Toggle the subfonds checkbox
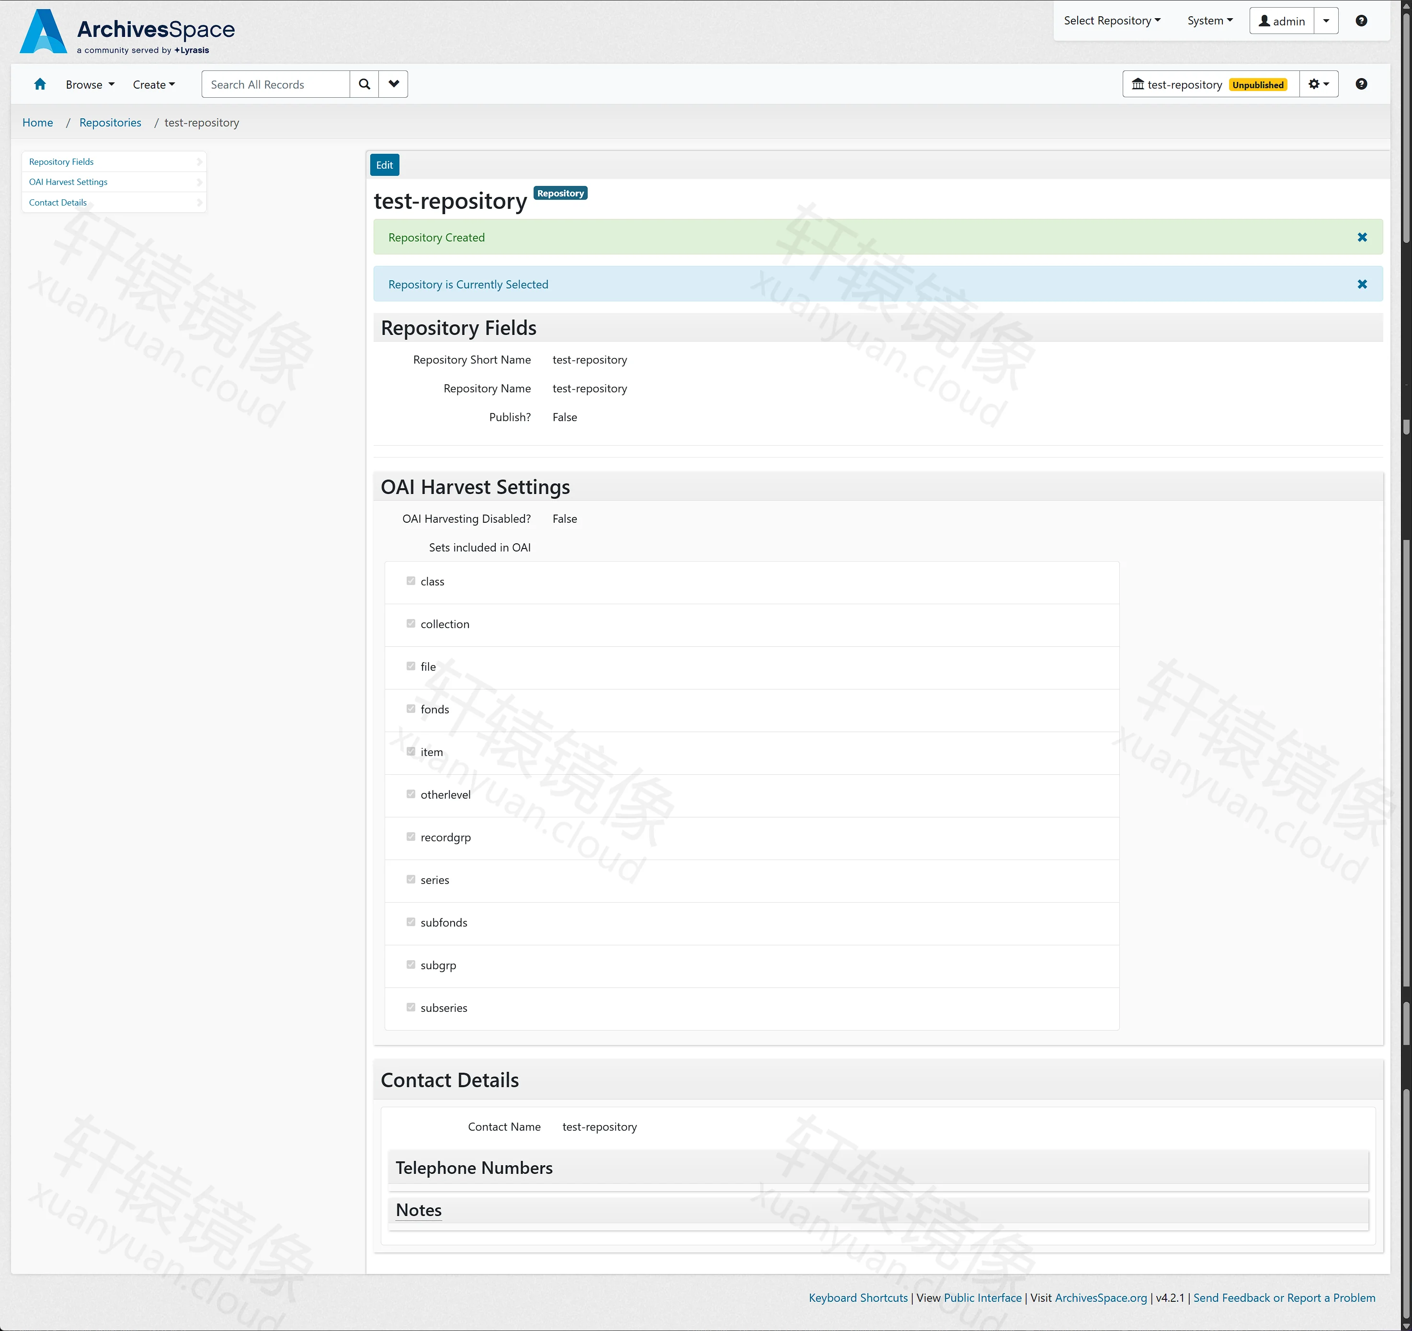 410,922
